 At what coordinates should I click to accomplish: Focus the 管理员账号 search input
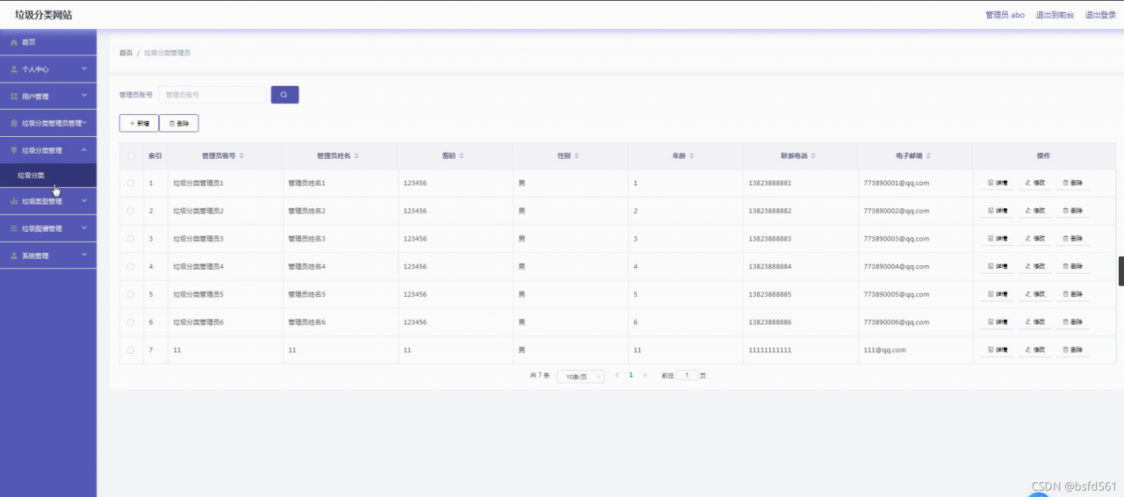point(212,95)
